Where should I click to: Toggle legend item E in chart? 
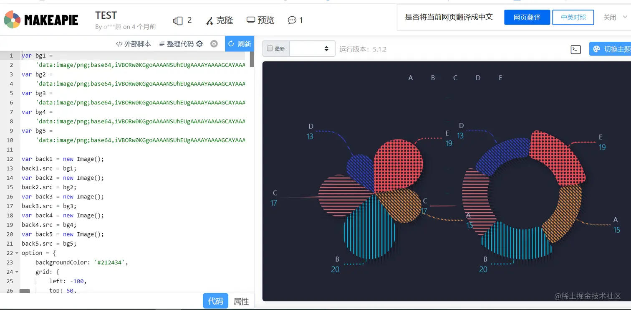coord(500,78)
